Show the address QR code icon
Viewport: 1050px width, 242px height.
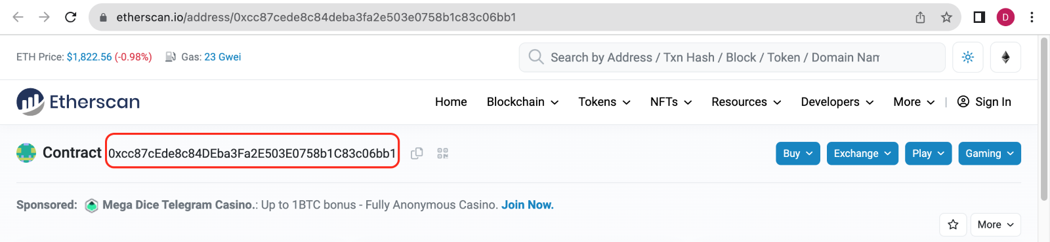pos(443,153)
